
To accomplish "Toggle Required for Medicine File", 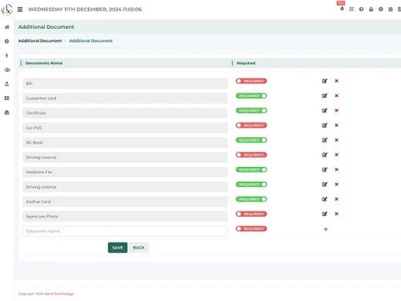I will click(251, 169).
